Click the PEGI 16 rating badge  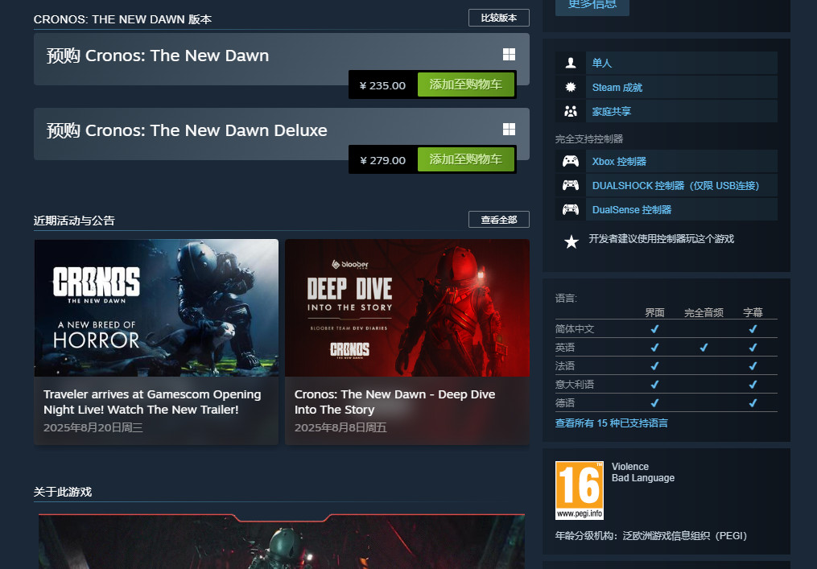(x=579, y=490)
